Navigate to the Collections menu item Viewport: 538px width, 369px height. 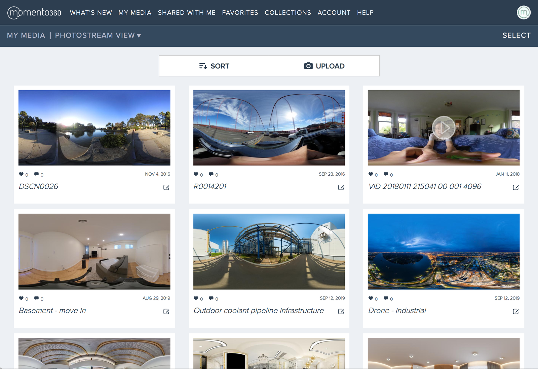[x=287, y=12]
